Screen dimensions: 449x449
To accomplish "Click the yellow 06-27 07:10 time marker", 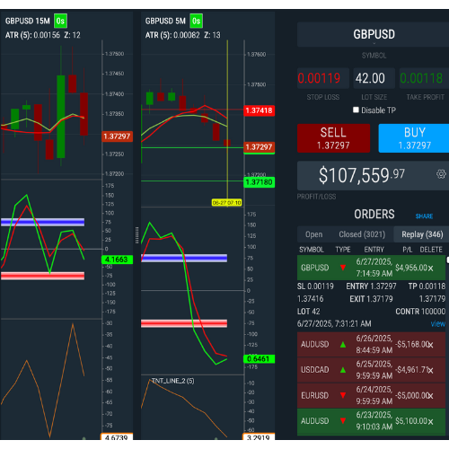I will (x=226, y=203).
